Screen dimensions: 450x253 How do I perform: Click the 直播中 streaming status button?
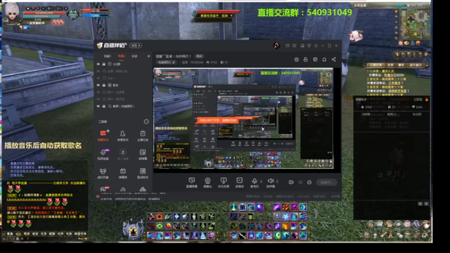coord(327,182)
